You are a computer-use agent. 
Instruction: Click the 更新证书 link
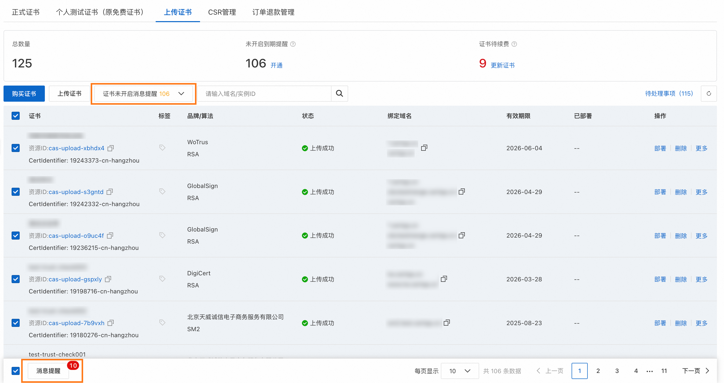[x=503, y=65]
